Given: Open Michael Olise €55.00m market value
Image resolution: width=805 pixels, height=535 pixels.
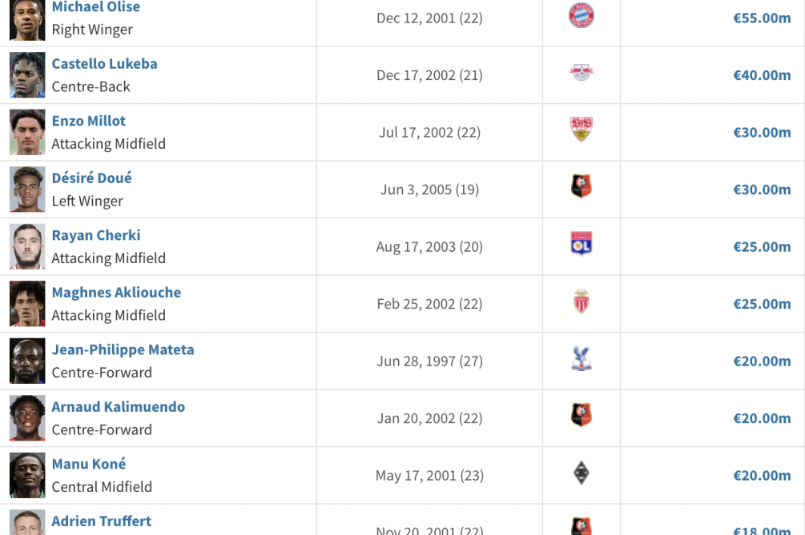Looking at the screenshot, I should pyautogui.click(x=762, y=18).
